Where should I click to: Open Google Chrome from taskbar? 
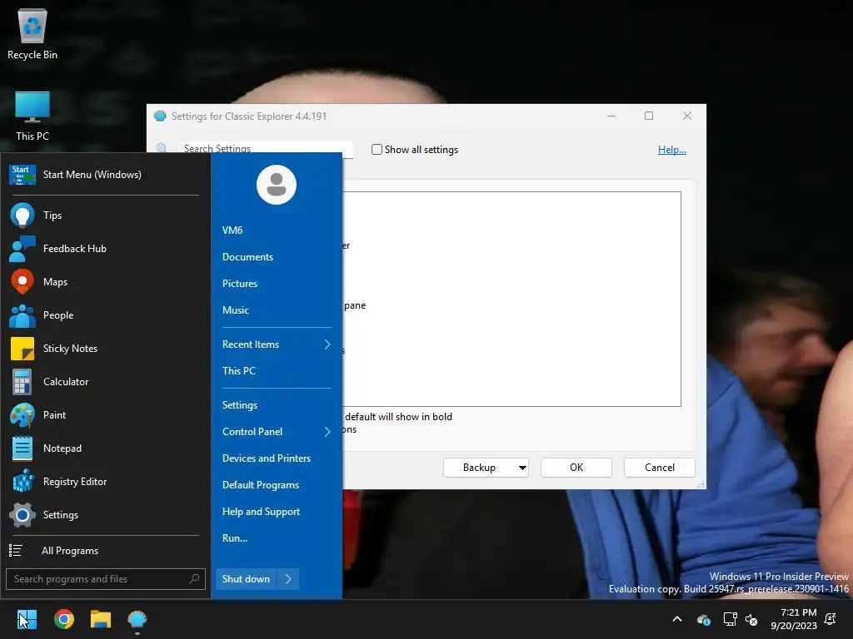pos(63,619)
